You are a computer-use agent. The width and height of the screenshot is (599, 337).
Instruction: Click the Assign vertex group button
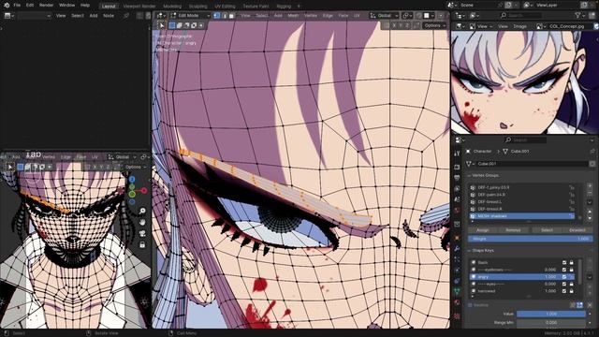pyautogui.click(x=483, y=230)
